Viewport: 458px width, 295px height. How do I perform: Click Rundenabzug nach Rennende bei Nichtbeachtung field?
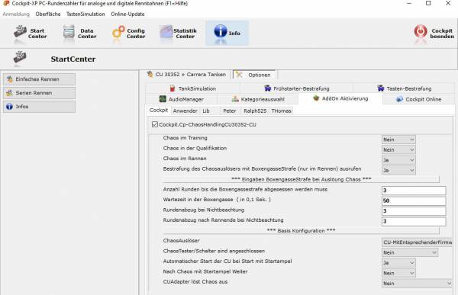[x=414, y=221]
